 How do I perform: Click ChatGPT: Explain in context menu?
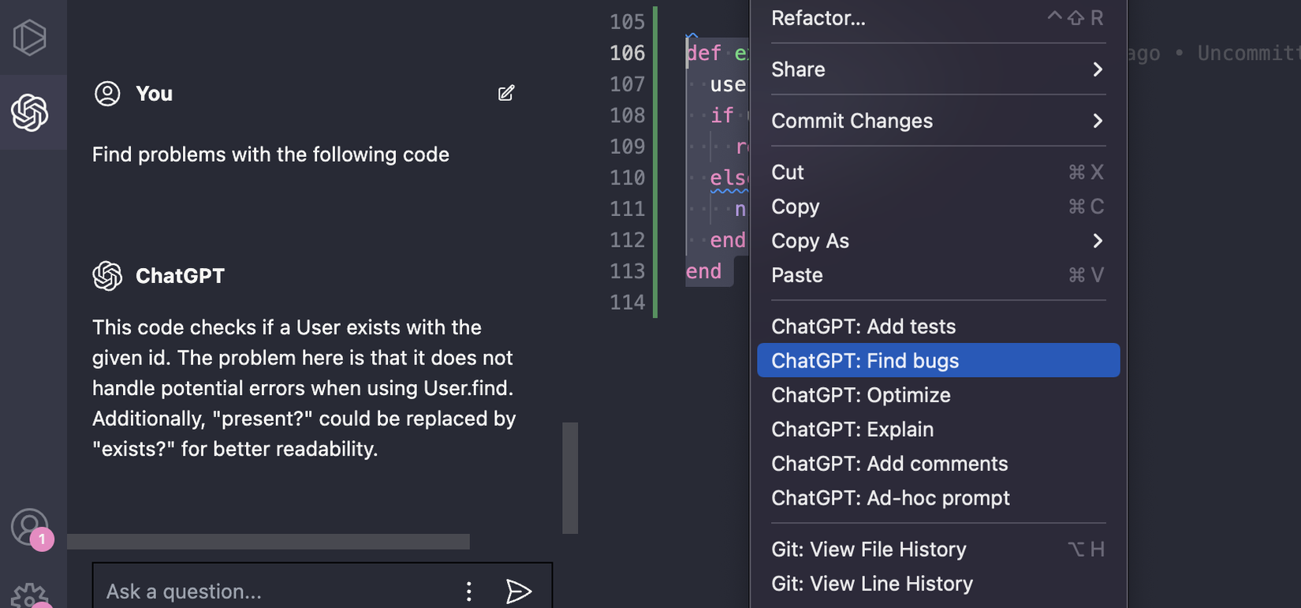coord(852,430)
